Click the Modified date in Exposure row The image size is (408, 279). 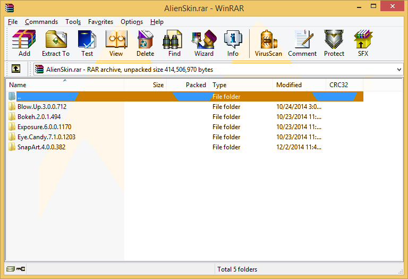[x=299, y=127]
